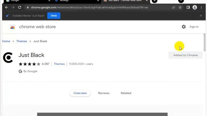The image size is (207, 116).
Task: Click the Just Black theme logo icon
Action: [x=8, y=57]
